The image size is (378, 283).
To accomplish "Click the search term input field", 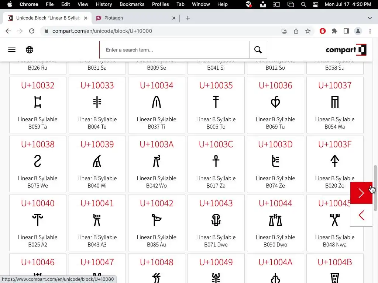I will pos(175,50).
